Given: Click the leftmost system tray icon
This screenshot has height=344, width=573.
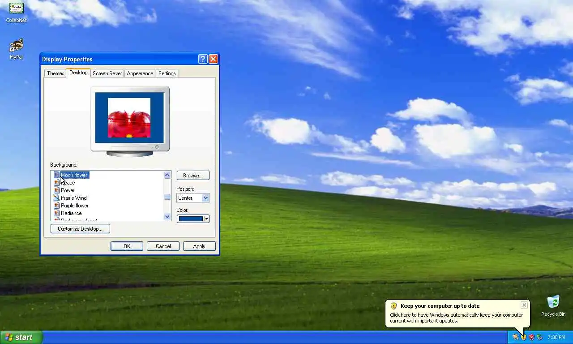Looking at the screenshot, I should pyautogui.click(x=515, y=337).
